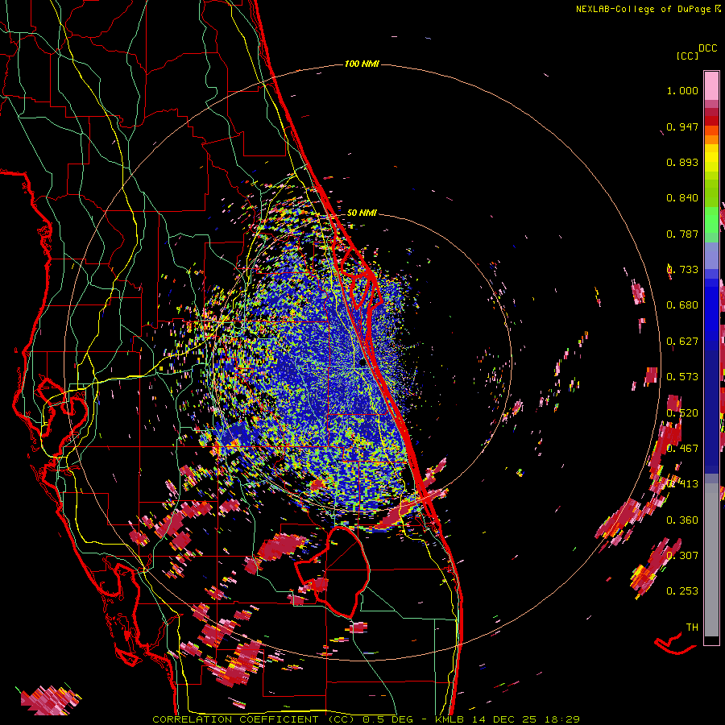
Task: Click the 0.893 scale value
Action: [x=682, y=162]
